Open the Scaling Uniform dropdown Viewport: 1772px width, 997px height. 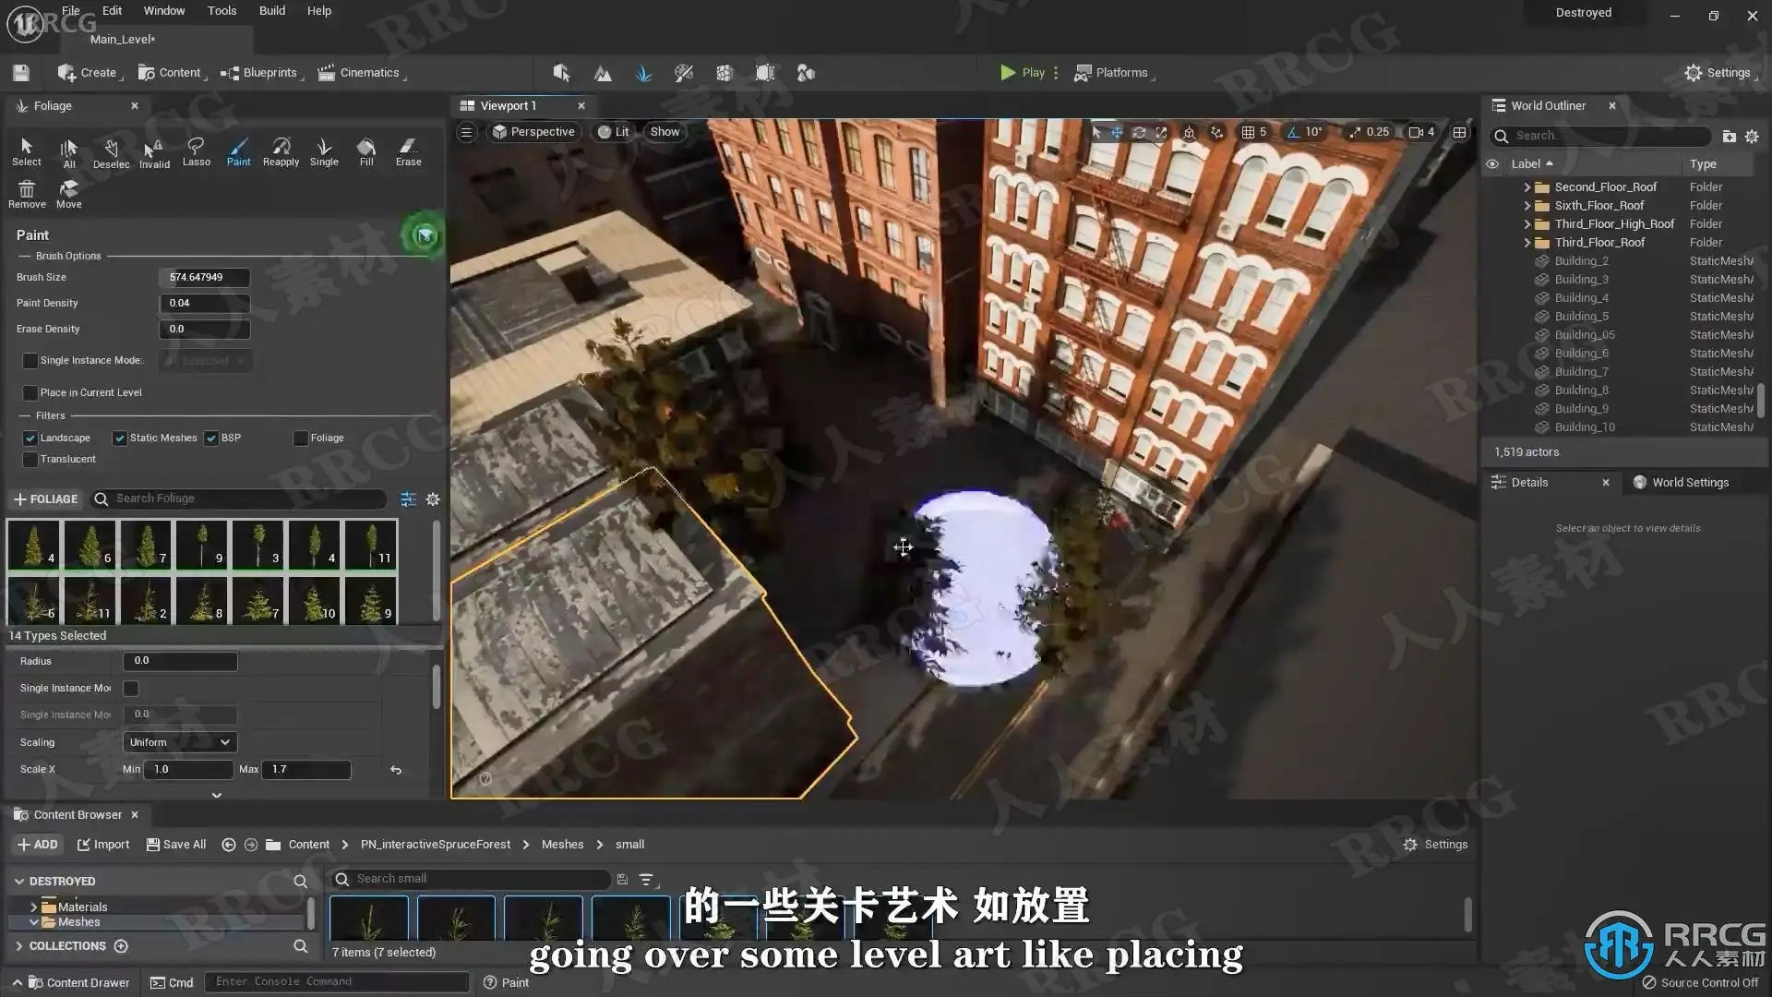[x=180, y=742]
